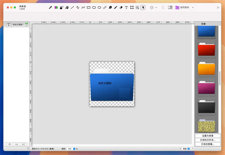225x155 pixels.
Task: Select the ellipse shape tool
Action: pyautogui.click(x=99, y=7)
